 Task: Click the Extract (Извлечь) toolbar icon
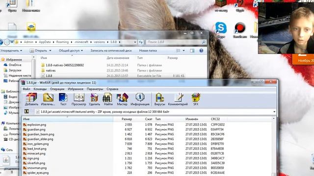(48, 99)
